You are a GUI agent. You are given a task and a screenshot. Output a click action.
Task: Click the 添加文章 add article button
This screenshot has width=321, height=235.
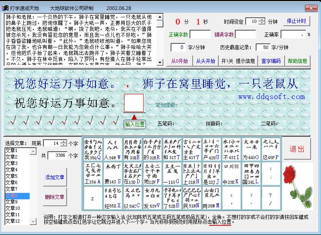click(55, 178)
